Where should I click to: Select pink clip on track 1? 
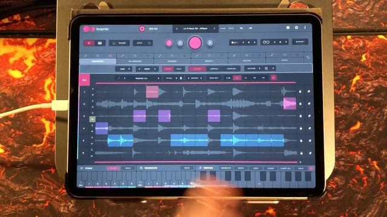point(152,92)
